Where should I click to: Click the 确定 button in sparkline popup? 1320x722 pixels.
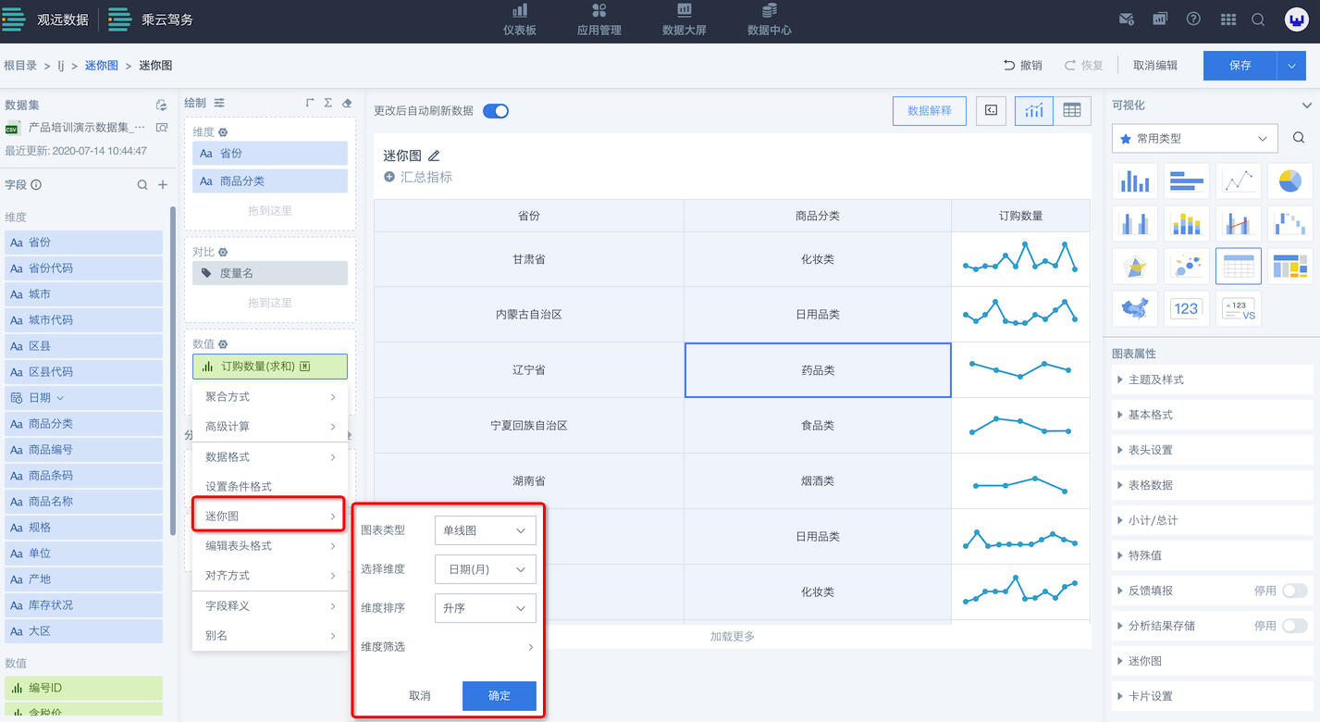click(x=499, y=695)
